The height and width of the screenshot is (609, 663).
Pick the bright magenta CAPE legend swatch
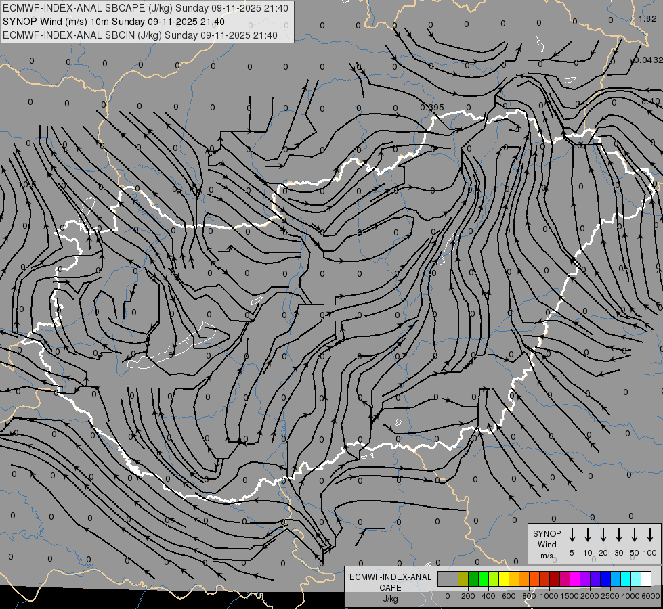pos(575,579)
